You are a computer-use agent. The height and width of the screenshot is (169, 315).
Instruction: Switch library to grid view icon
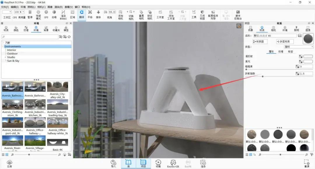coord(7,154)
